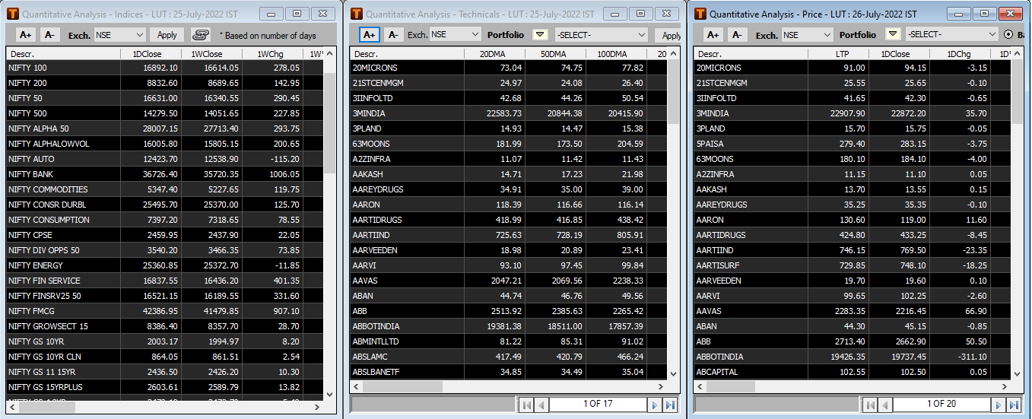Click page field '1 OF 17' in Technicals

click(x=598, y=405)
